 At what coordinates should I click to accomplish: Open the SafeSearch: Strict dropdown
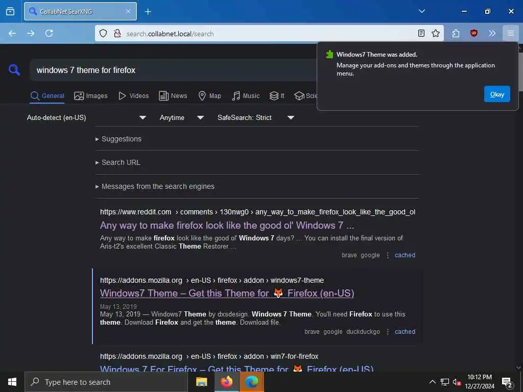pos(255,118)
